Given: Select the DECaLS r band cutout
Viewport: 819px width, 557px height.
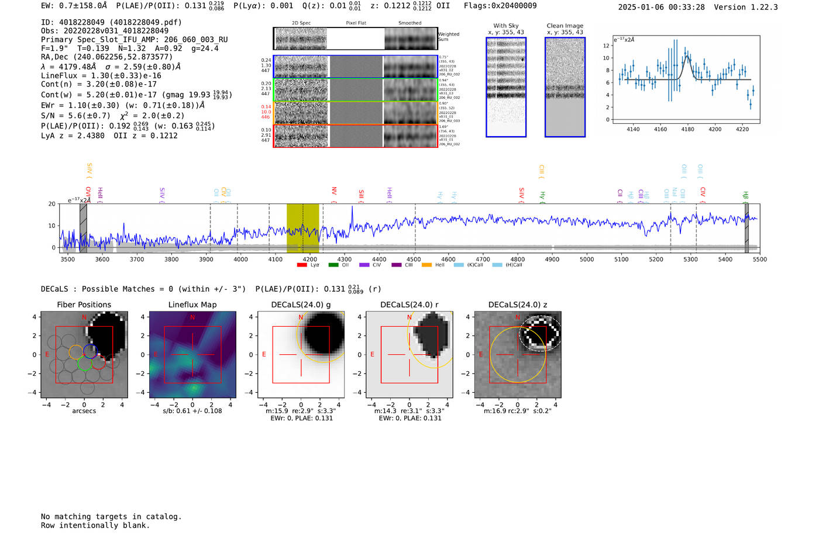Looking at the screenshot, I should [409, 355].
